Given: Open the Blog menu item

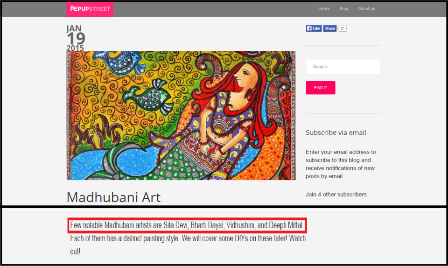Looking at the screenshot, I should [344, 8].
